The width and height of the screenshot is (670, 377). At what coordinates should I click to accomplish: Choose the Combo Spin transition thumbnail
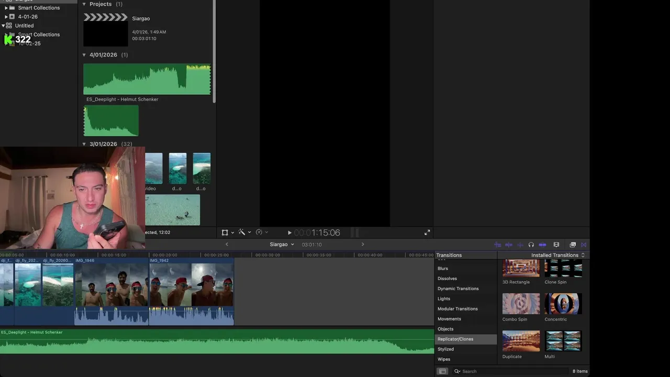[x=521, y=304]
